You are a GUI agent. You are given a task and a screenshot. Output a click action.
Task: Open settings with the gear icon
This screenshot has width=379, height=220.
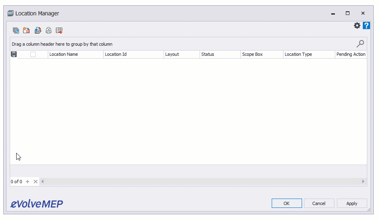tap(357, 25)
